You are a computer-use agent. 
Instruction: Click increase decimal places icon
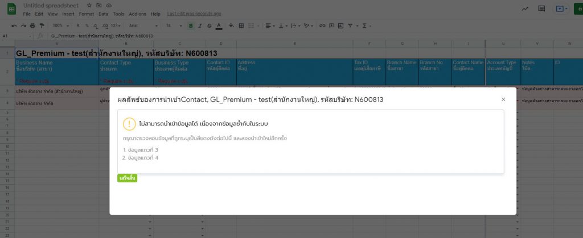coord(105,26)
